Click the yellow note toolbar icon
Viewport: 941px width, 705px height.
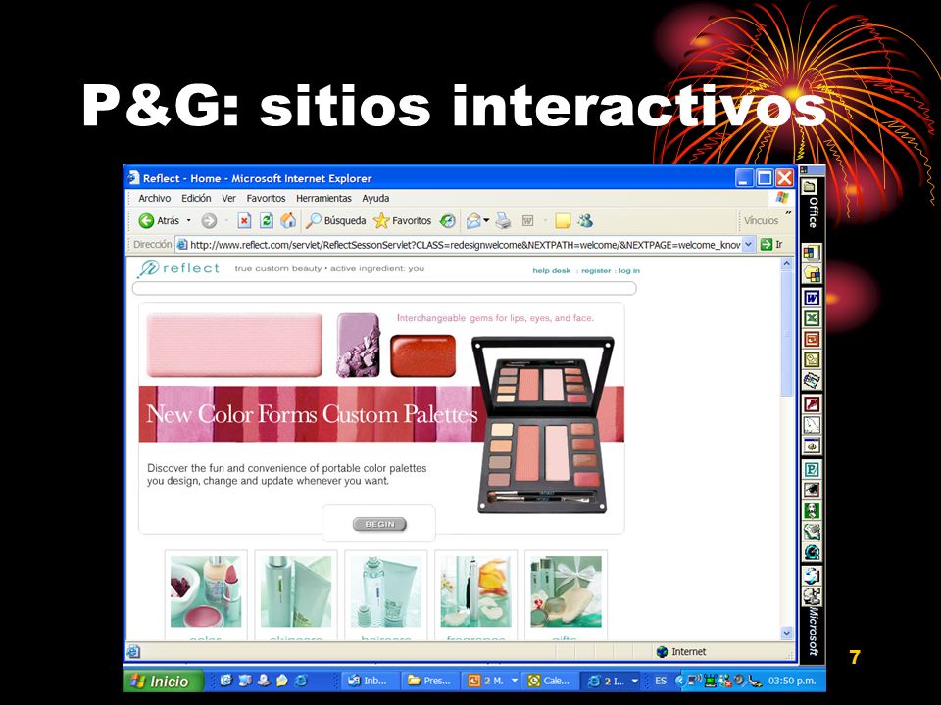coord(563,221)
